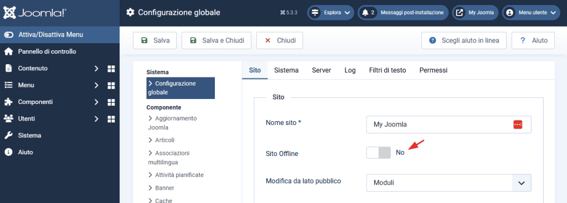
Task: Click the Chiudi button
Action: click(280, 40)
